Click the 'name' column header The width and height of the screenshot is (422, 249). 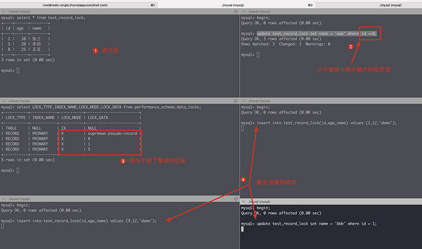[x=37, y=28]
